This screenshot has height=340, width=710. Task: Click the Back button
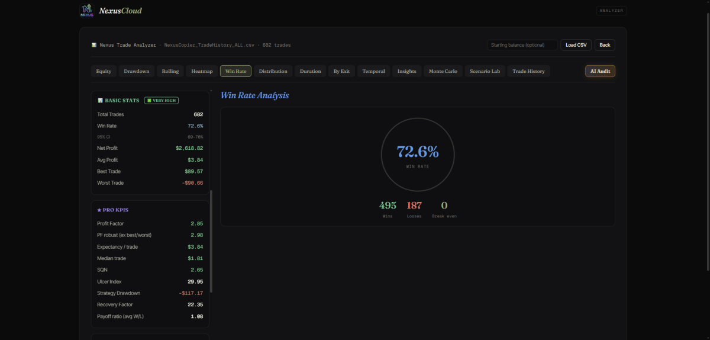tap(605, 45)
